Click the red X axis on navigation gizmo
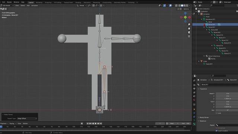 pyautogui.click(x=189, y=17)
